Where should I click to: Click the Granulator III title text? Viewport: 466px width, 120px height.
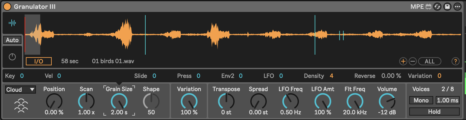pos(35,6)
